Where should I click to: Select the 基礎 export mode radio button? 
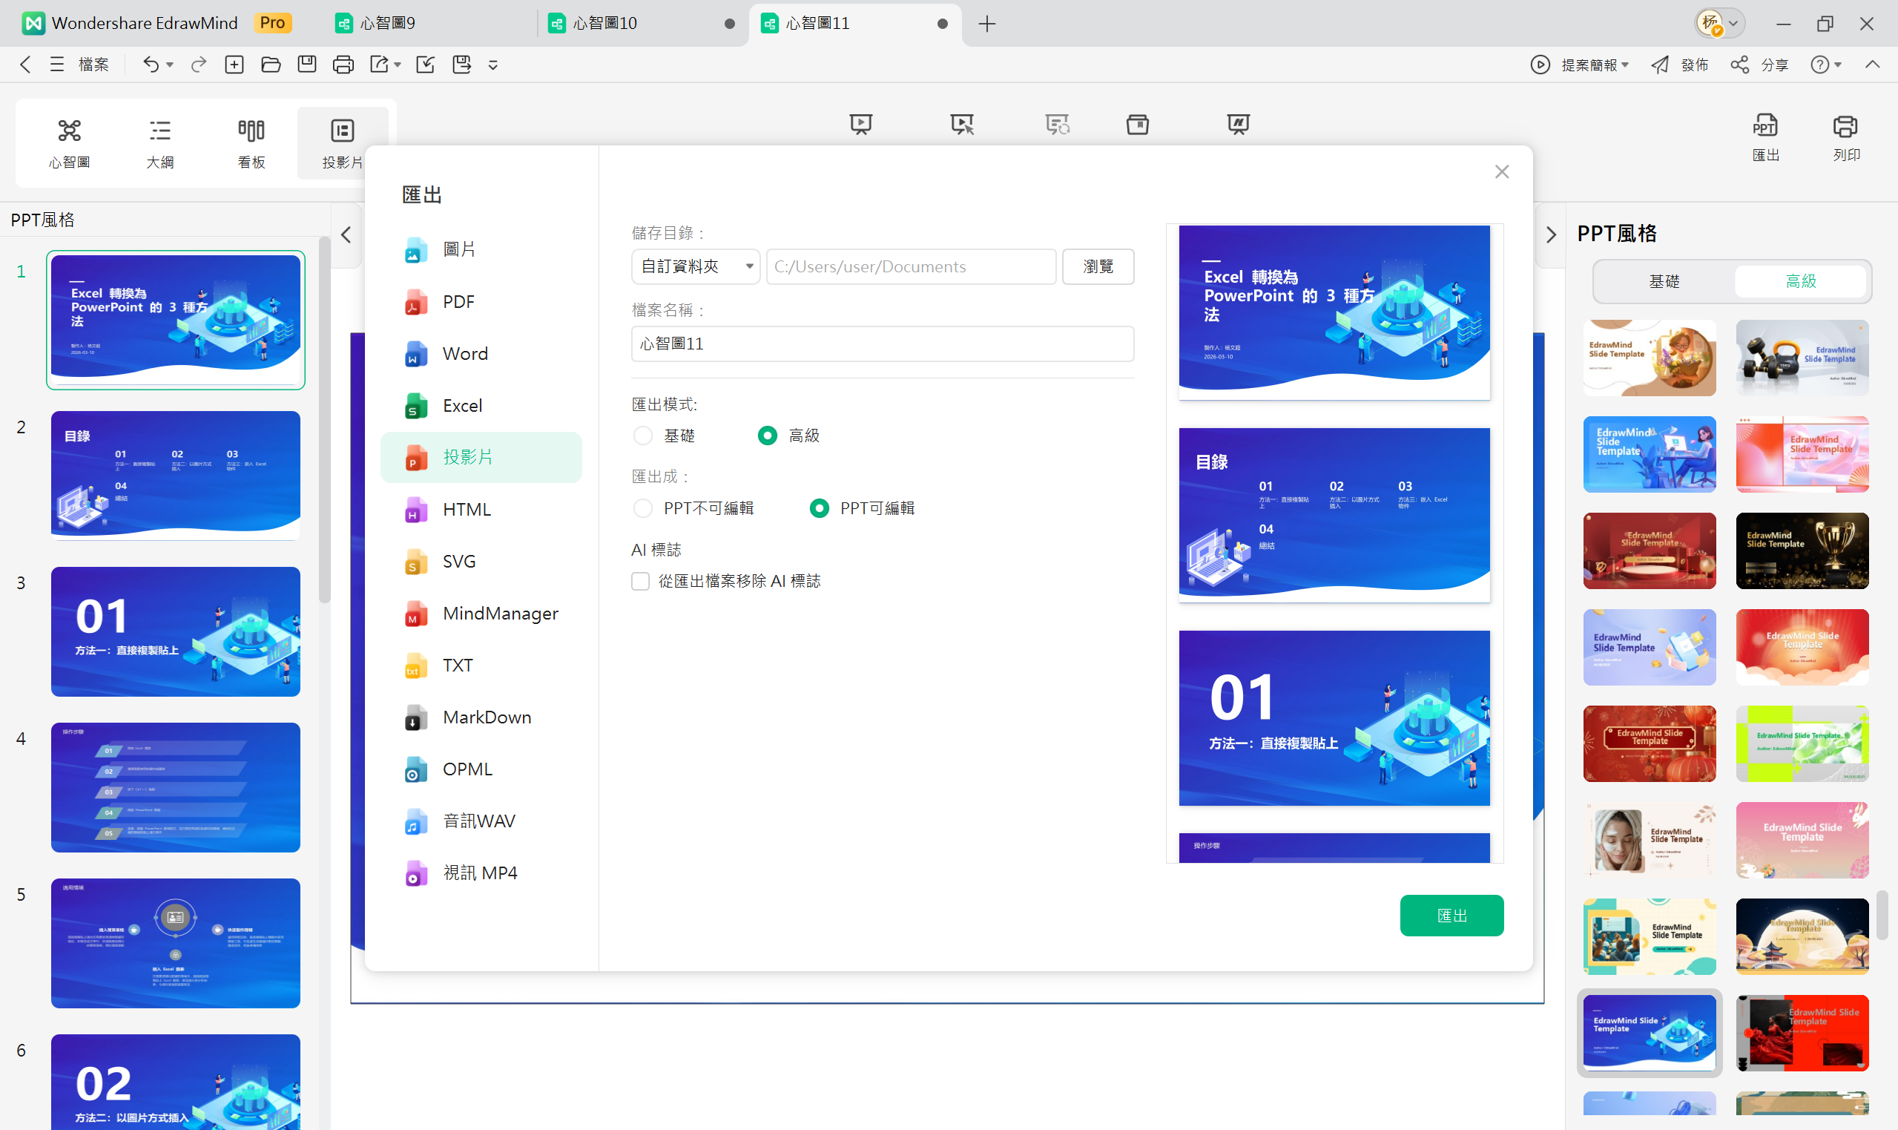[x=643, y=435]
